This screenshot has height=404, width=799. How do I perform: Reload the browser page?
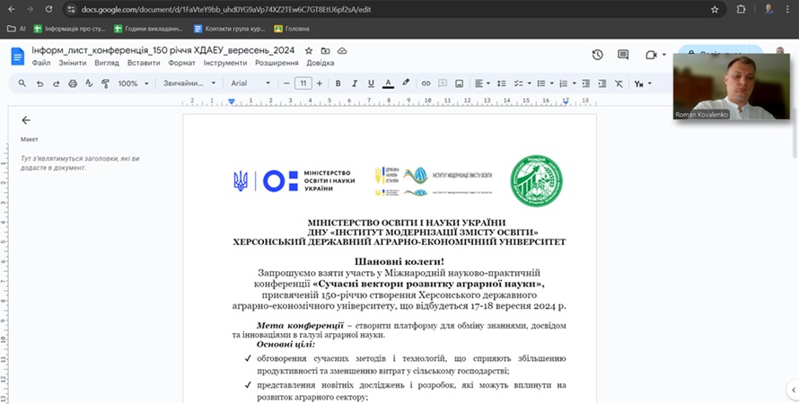(48, 9)
